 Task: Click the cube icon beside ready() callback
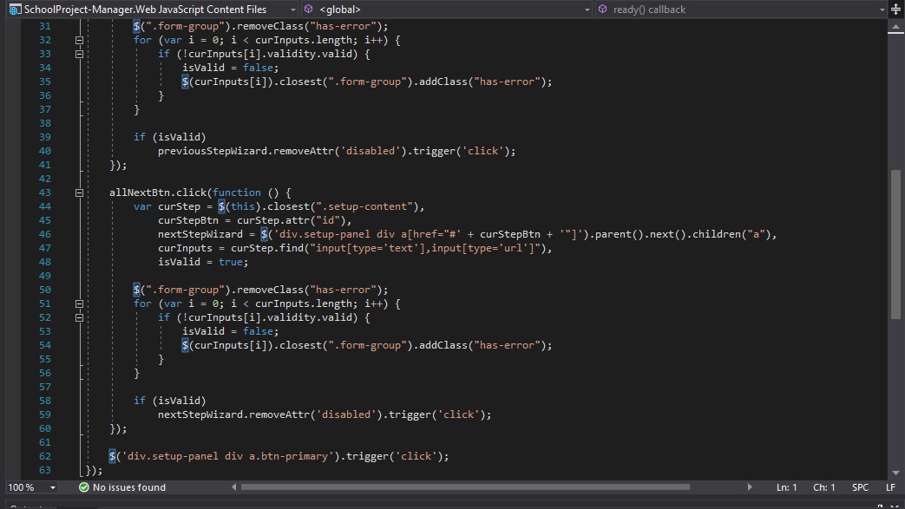602,10
